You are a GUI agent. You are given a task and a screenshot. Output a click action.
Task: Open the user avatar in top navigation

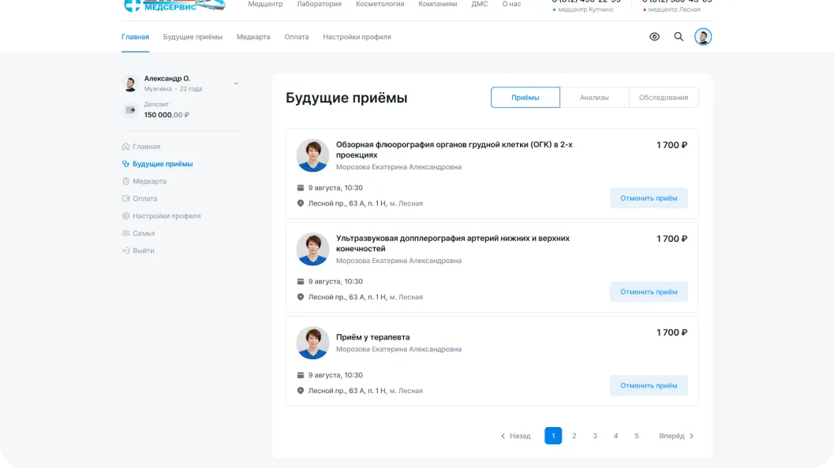pos(702,37)
